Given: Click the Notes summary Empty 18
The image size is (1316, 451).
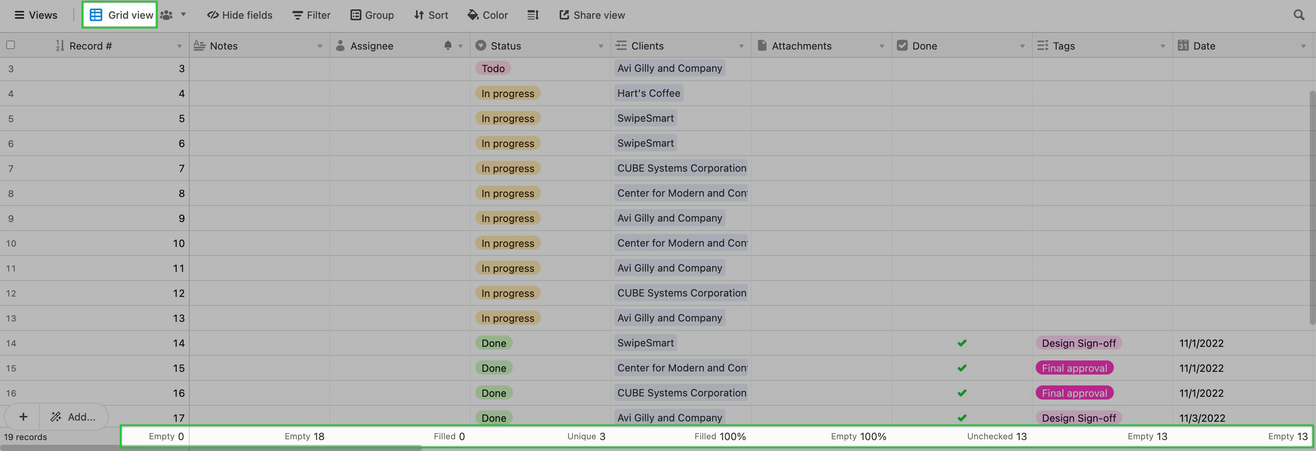Looking at the screenshot, I should pyautogui.click(x=304, y=436).
